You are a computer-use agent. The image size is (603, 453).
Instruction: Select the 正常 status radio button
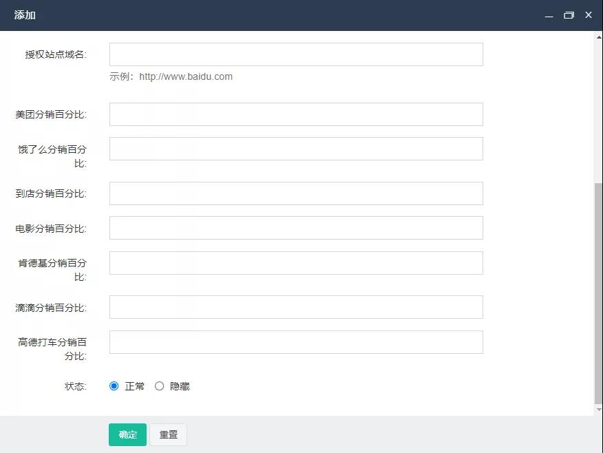coord(114,386)
